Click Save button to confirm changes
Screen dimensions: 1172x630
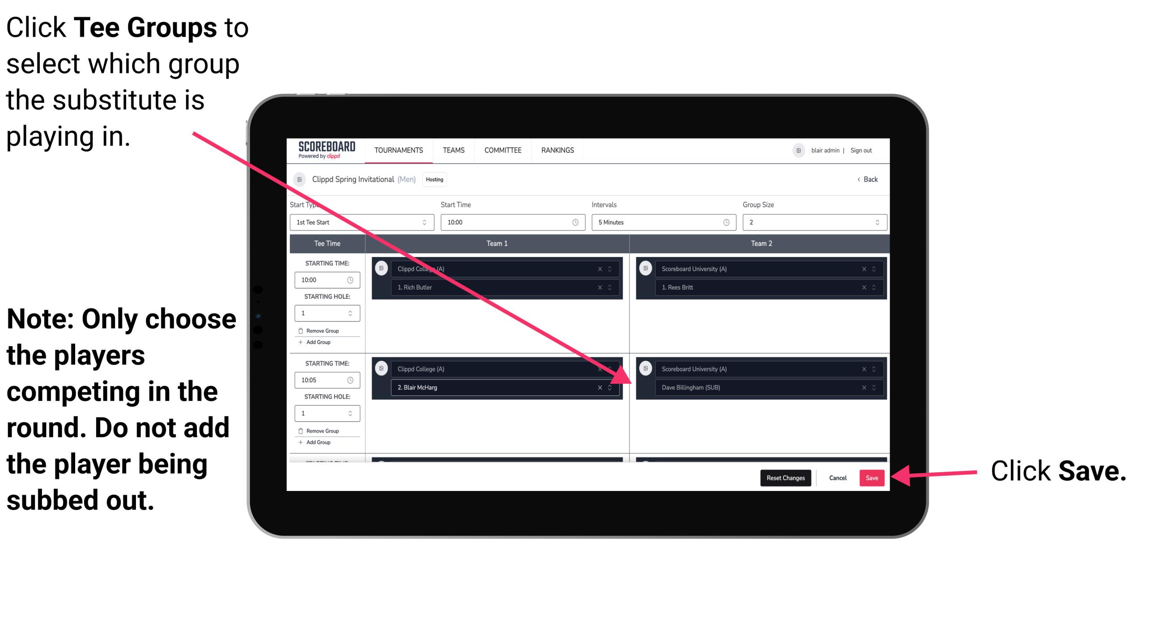[x=872, y=478]
